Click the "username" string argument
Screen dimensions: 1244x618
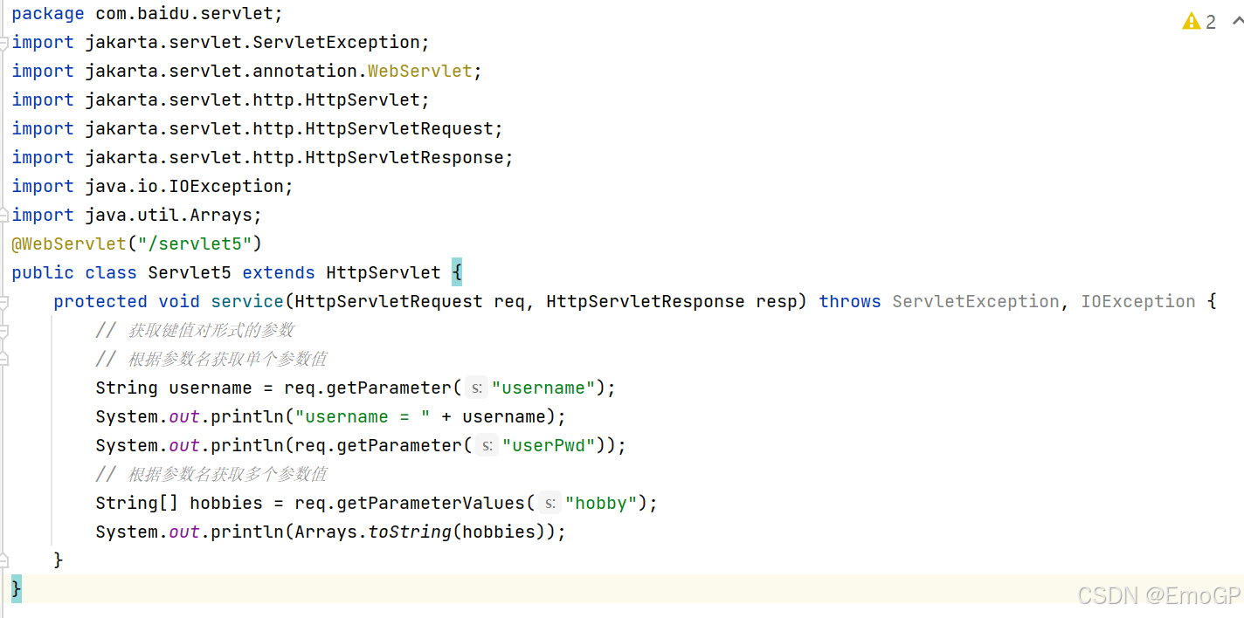543,388
